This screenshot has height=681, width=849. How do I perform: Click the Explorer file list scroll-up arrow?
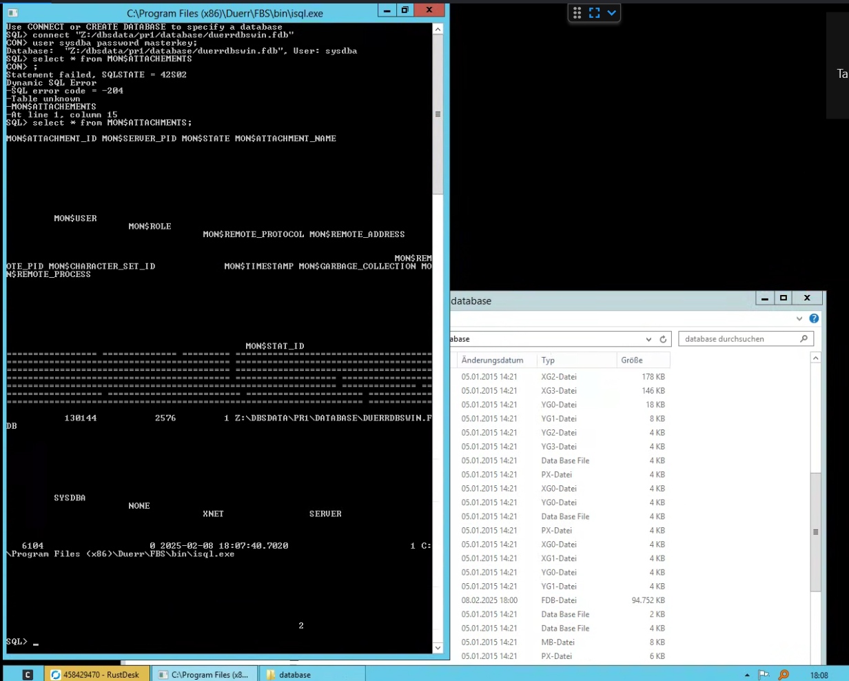pyautogui.click(x=816, y=358)
